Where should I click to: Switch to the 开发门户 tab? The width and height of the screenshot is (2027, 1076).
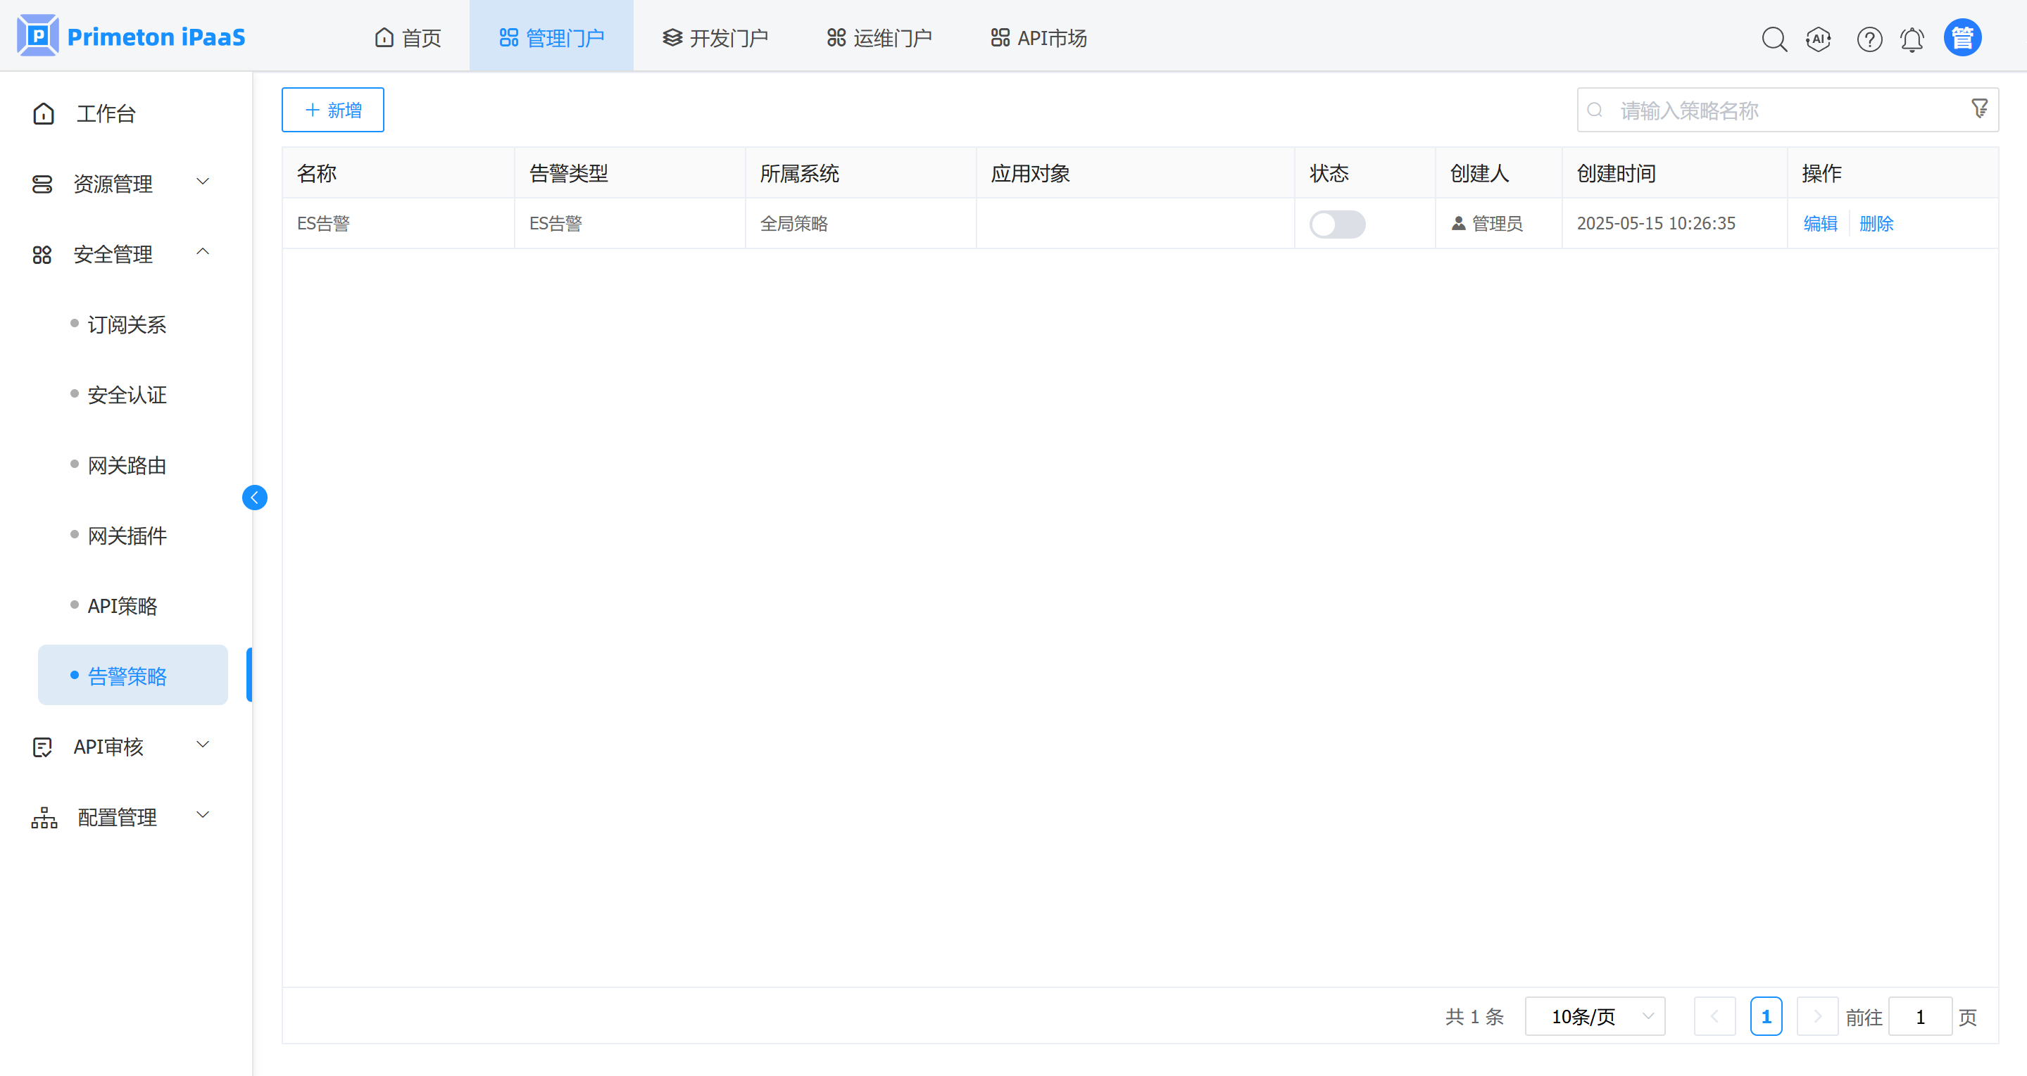[x=715, y=38]
